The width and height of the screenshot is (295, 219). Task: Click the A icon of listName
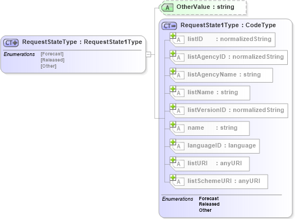178,93
